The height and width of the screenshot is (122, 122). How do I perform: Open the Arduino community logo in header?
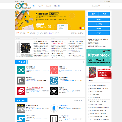[23, 6]
